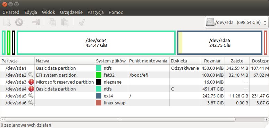The image size is (269, 128).
Task: Click the Etykieta column header
Action: [185, 61]
